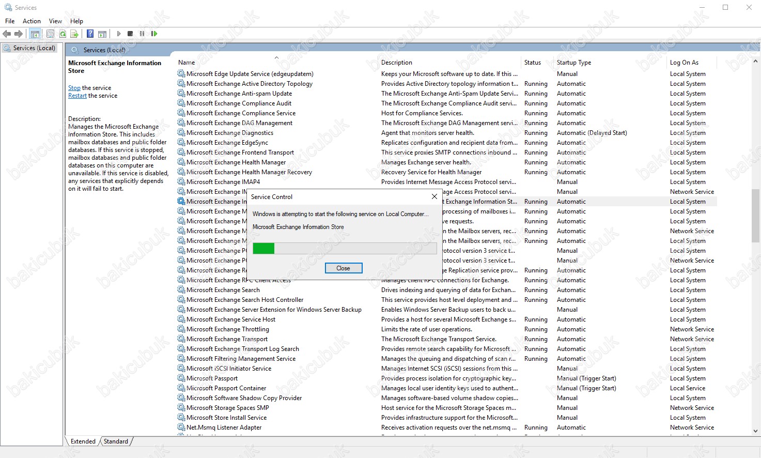
Task: Sort by the Status column header
Action: [537, 63]
